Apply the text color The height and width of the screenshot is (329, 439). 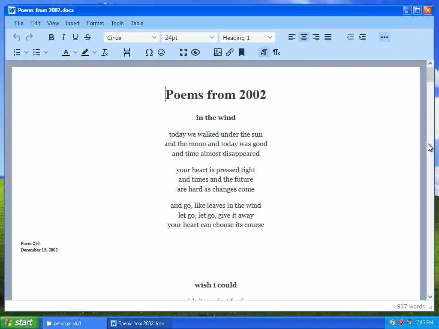pyautogui.click(x=66, y=52)
